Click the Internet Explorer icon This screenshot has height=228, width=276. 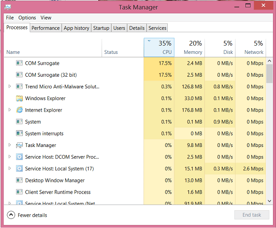tap(19, 110)
